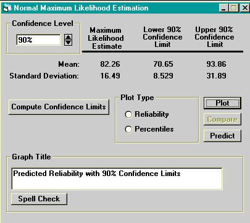Click the Standard Deviation estimate 16.49

pyautogui.click(x=110, y=76)
